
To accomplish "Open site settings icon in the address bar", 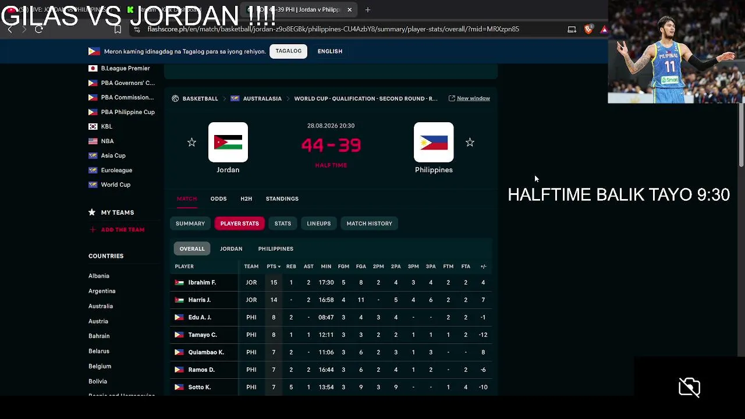I will (x=137, y=29).
